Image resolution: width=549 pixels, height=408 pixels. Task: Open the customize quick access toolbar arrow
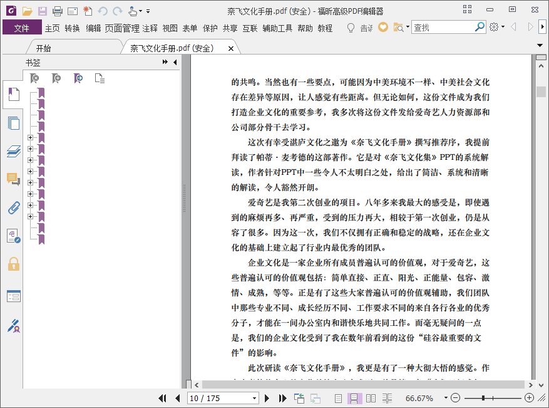click(x=148, y=11)
